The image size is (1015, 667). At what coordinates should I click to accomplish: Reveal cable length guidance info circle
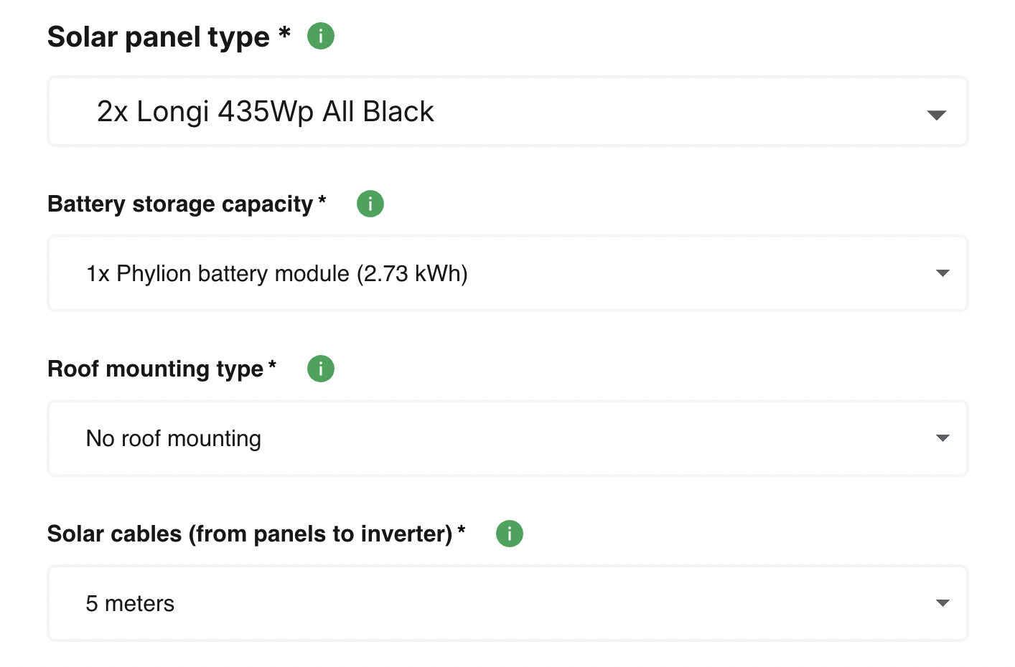tap(509, 534)
